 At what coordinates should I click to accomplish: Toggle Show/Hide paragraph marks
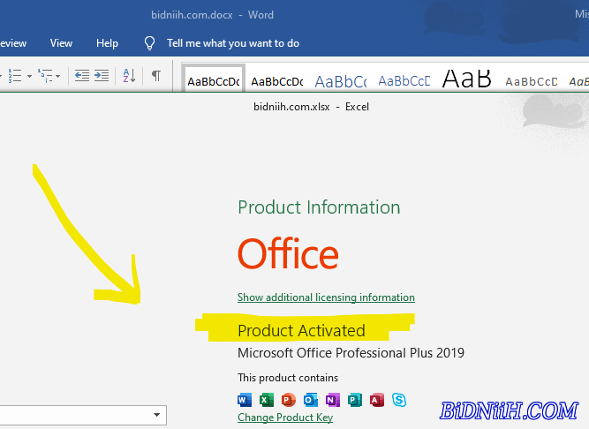click(x=156, y=76)
